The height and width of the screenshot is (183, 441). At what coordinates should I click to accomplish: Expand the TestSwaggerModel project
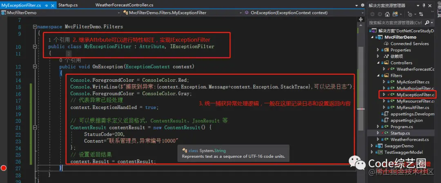tap(373, 152)
